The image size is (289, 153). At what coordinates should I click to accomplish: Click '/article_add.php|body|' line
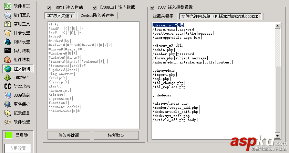[x=175, y=120]
